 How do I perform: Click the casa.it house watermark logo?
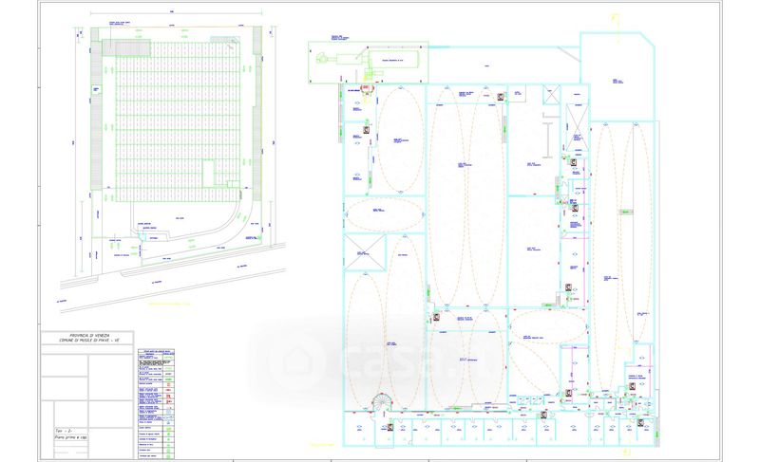click(285, 362)
